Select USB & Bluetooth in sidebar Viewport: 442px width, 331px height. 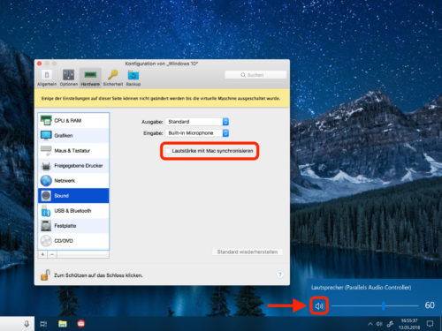pos(73,211)
